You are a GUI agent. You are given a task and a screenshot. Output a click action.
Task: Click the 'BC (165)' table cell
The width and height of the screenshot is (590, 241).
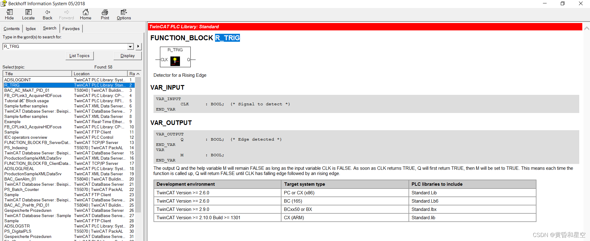[x=345, y=201]
